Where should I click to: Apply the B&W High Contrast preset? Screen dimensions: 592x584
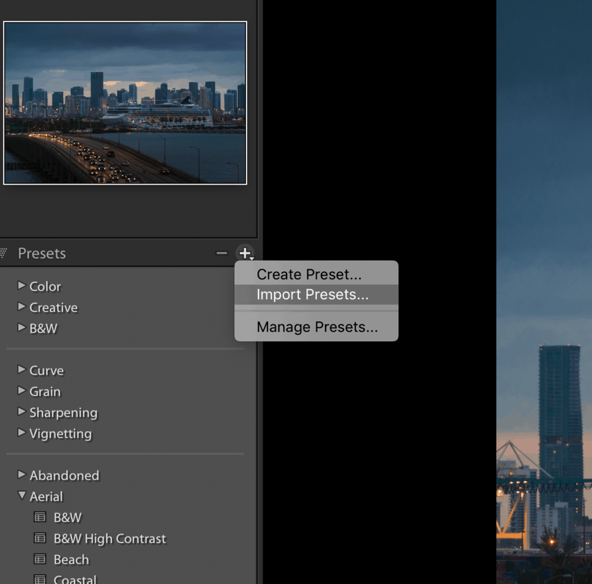coord(109,538)
